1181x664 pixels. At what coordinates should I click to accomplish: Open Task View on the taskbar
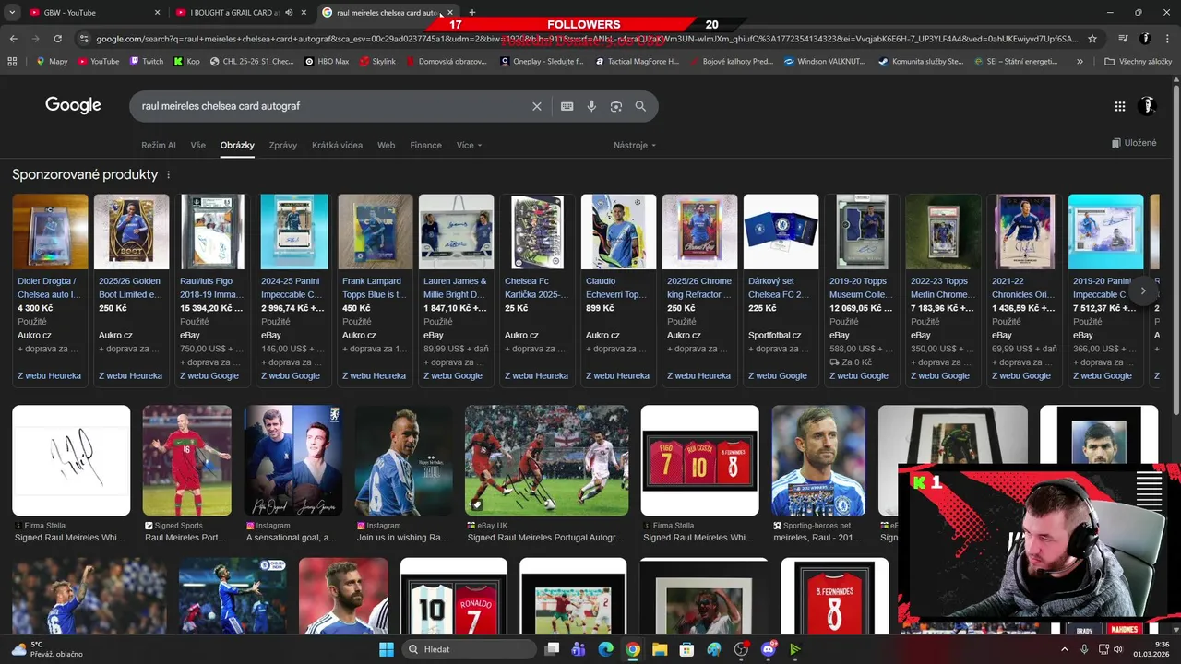click(x=552, y=649)
